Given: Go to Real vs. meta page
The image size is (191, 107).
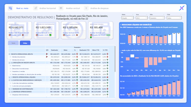Looking at the screenshot, I should (22, 8).
